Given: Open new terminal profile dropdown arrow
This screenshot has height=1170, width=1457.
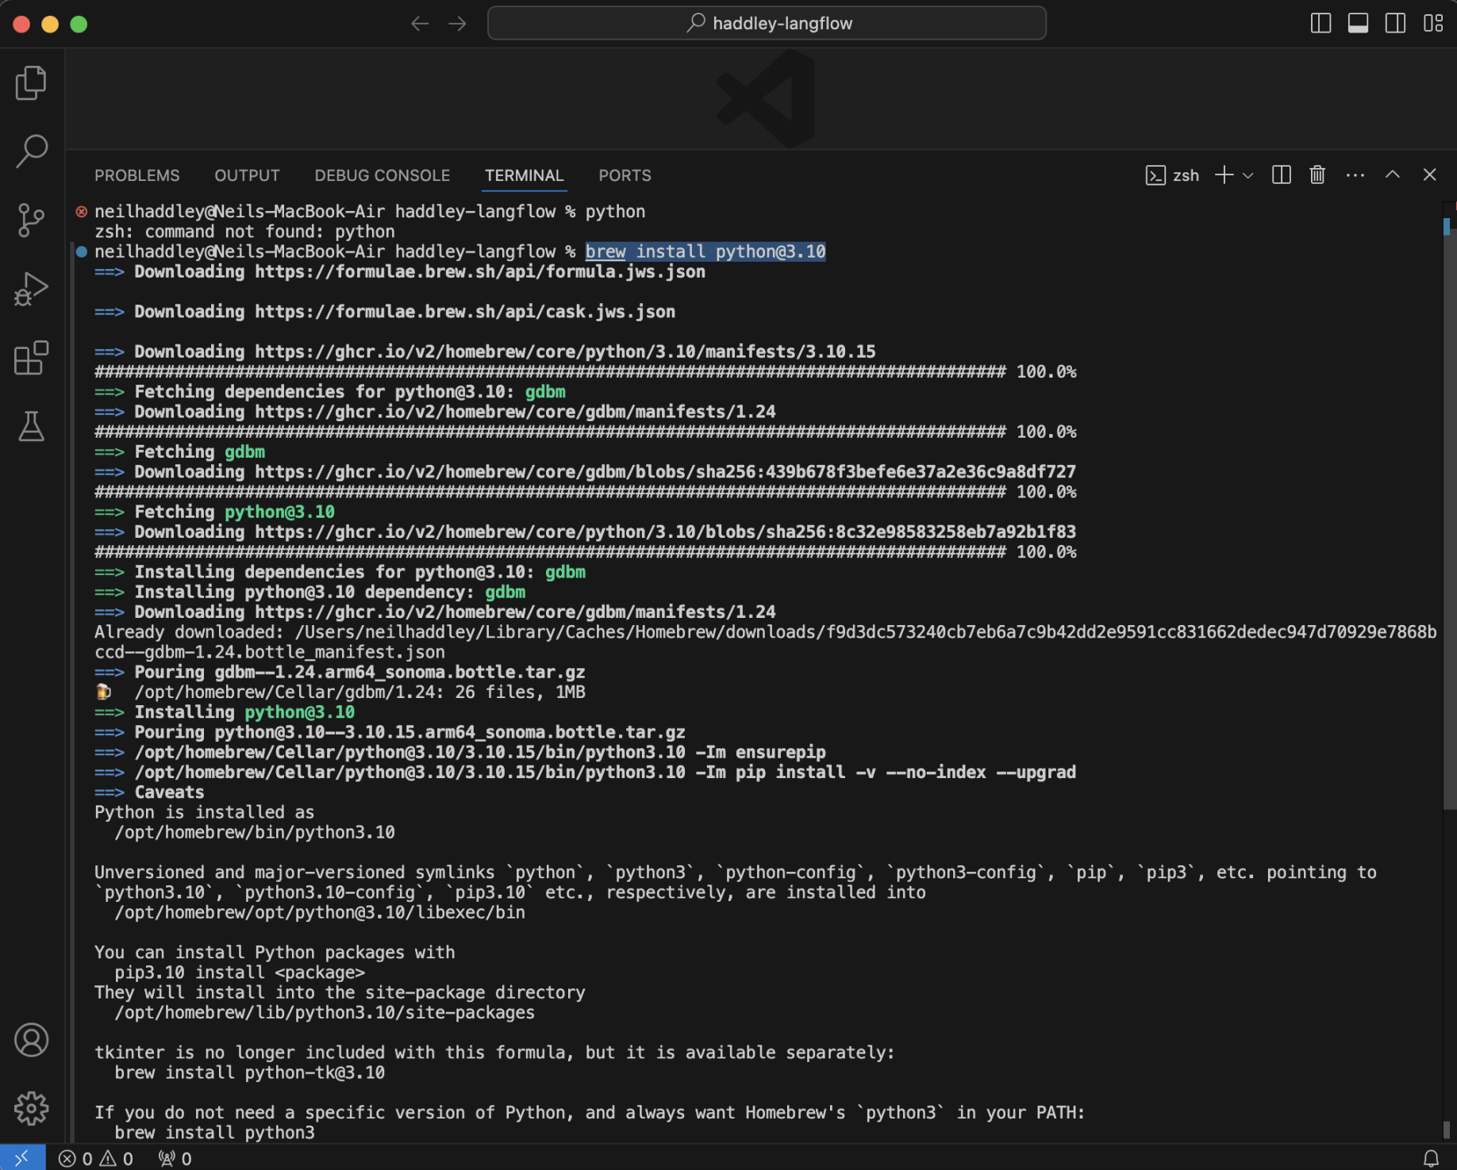Looking at the screenshot, I should point(1248,175).
